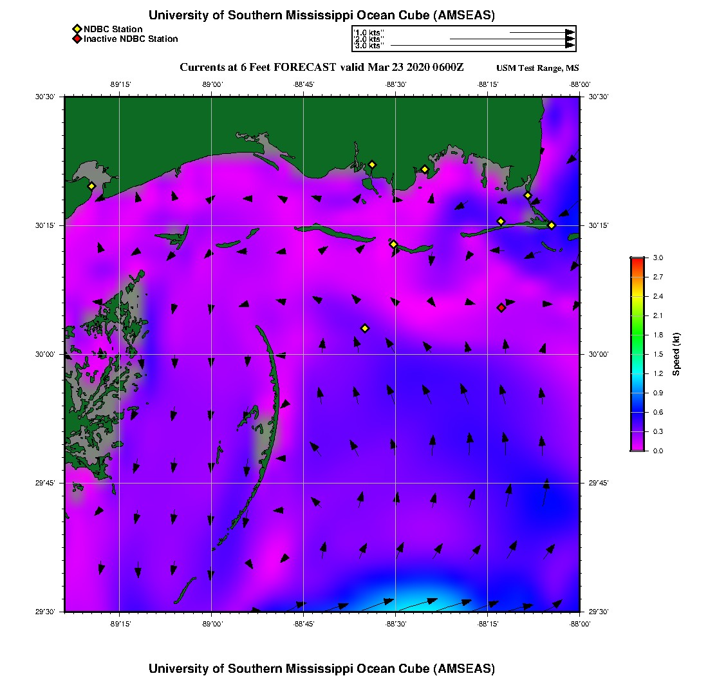This screenshot has height=676, width=708.
Task: Click the top University of Southern Mississippi Ocean Cube title
Action: pos(321,15)
